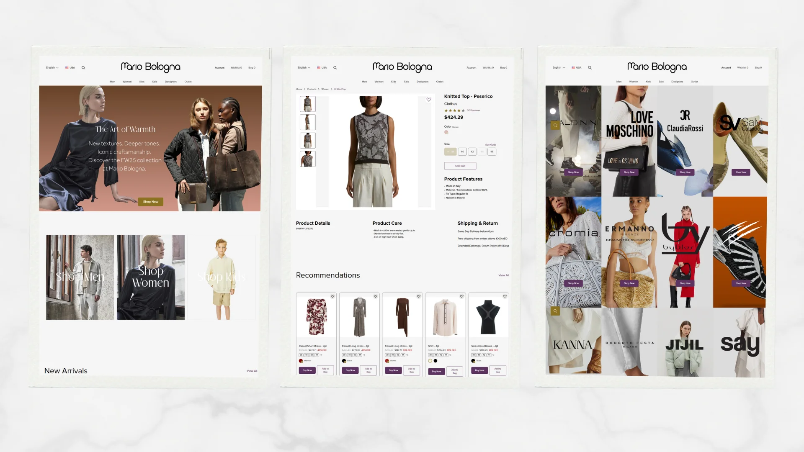The width and height of the screenshot is (804, 452).
Task: Expand the English language selector on the product page
Action: 304,68
